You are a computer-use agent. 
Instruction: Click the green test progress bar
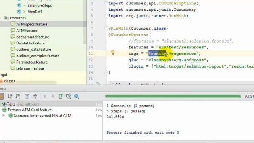(173, 96)
